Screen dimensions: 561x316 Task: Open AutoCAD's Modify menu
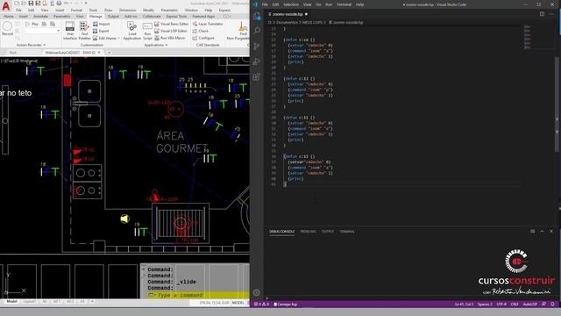[x=148, y=11]
